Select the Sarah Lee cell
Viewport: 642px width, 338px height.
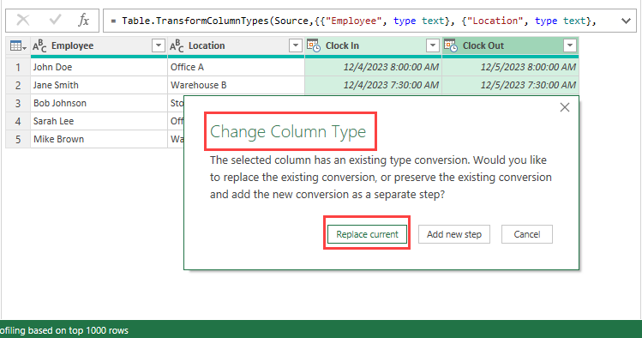tap(99, 121)
